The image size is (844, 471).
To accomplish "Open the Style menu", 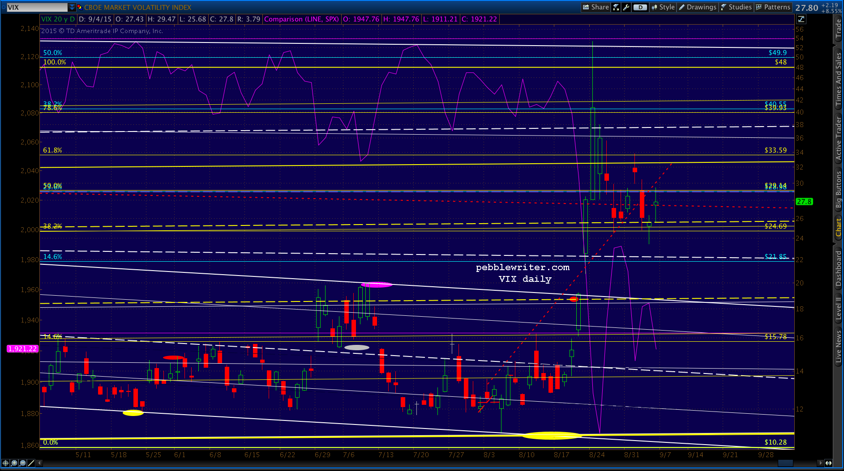I will [x=663, y=7].
